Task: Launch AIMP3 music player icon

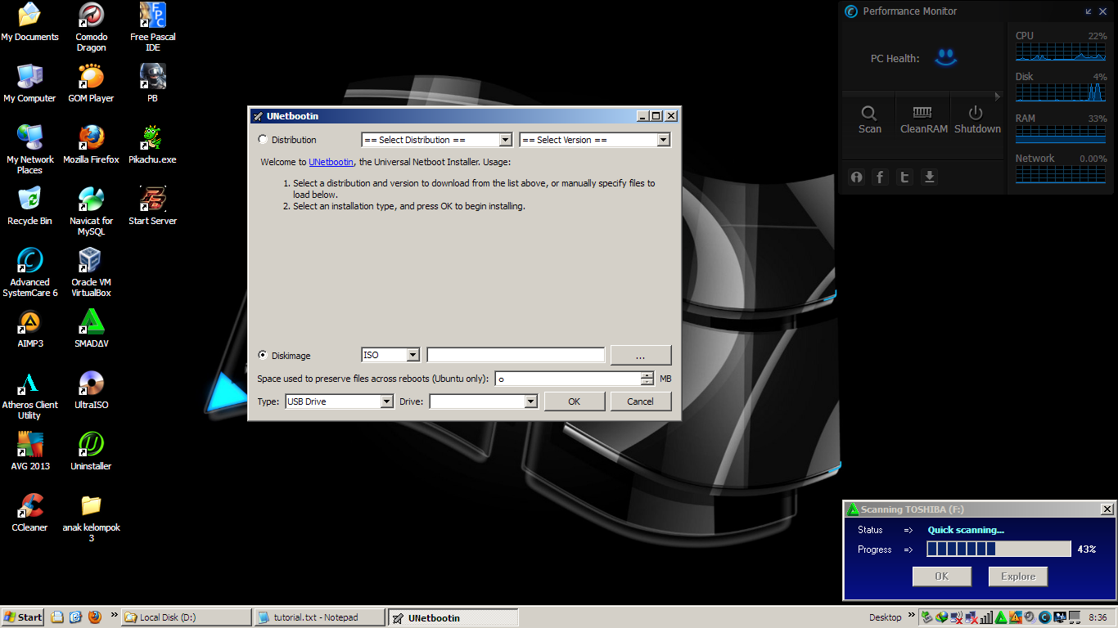Action: point(29,328)
